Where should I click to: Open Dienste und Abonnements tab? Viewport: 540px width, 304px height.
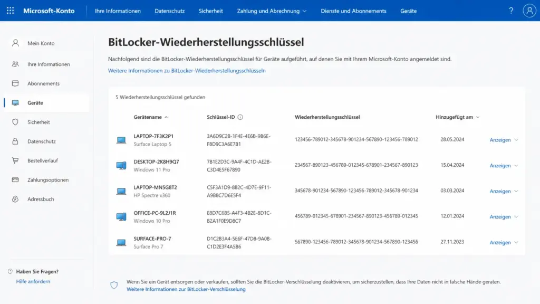353,11
